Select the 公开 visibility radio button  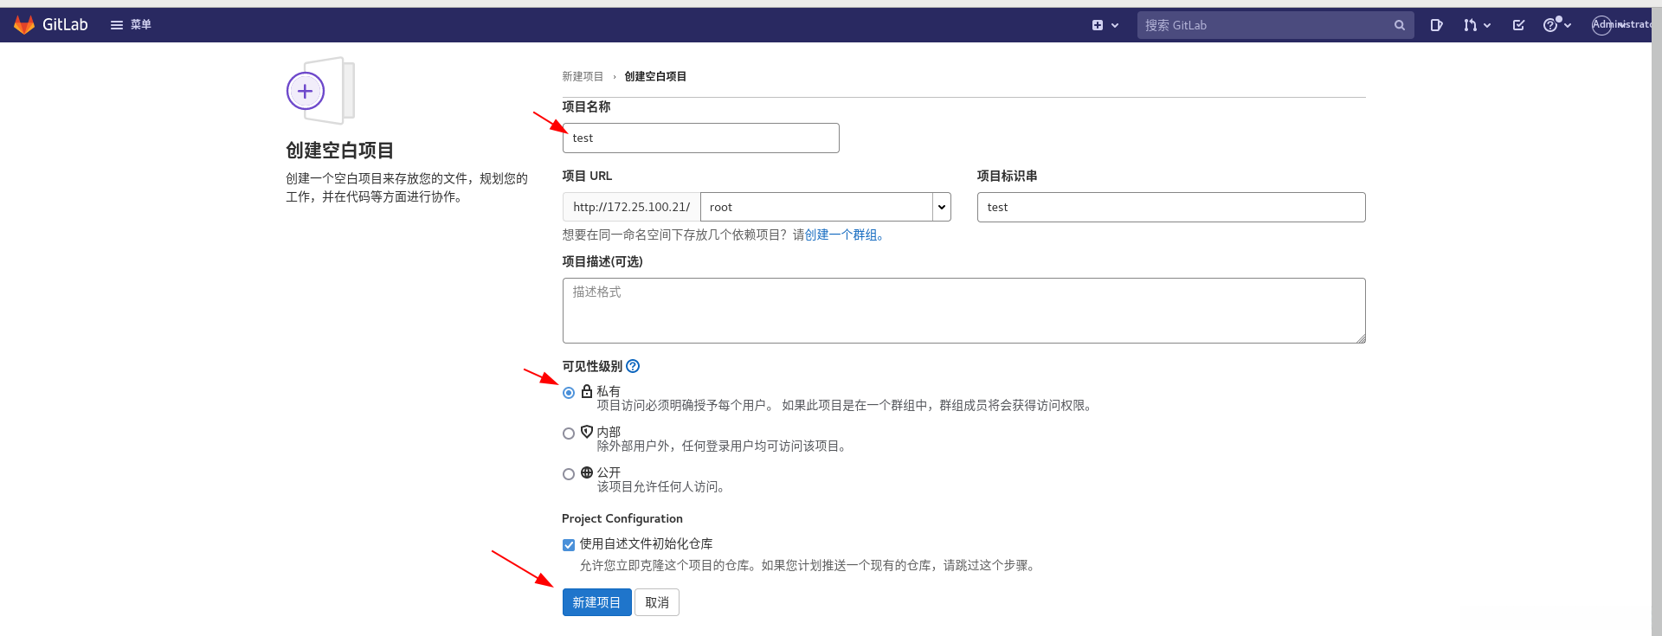click(x=569, y=474)
